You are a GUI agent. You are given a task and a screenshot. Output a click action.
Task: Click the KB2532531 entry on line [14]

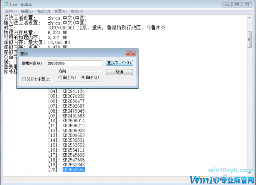tap(74, 140)
